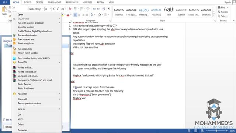Switch to Read Mode view
This screenshot has height=133, width=236.
[189, 131]
